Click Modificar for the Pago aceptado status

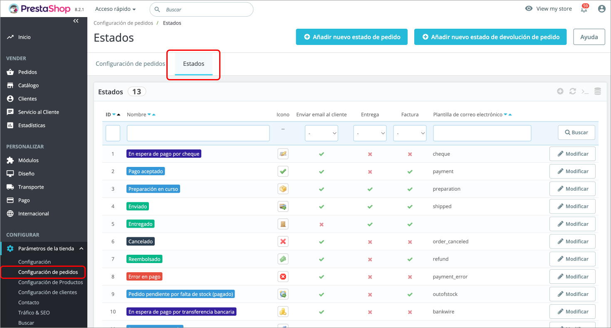point(572,171)
